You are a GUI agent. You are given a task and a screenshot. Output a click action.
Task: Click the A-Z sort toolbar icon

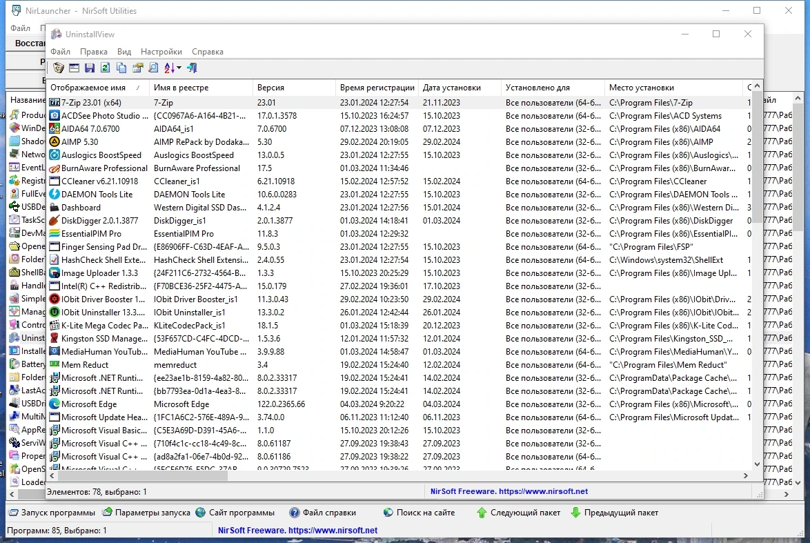click(170, 68)
